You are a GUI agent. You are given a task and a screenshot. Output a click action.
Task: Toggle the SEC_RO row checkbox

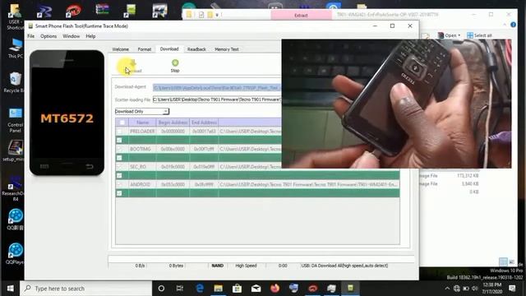[x=119, y=167]
